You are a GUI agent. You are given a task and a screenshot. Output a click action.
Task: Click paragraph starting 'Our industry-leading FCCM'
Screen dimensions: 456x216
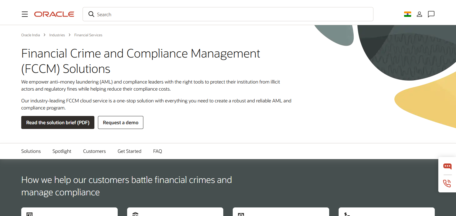[x=156, y=104]
